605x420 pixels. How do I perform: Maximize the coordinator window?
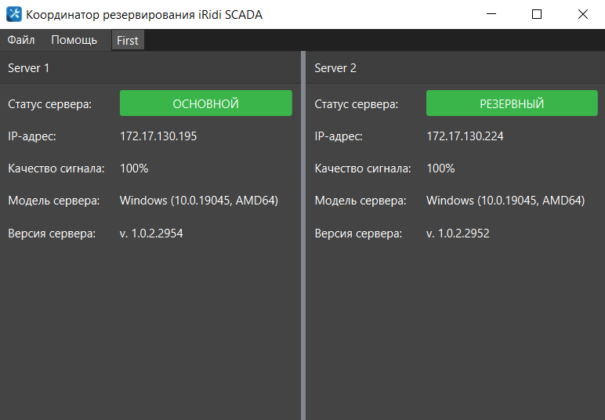point(537,14)
